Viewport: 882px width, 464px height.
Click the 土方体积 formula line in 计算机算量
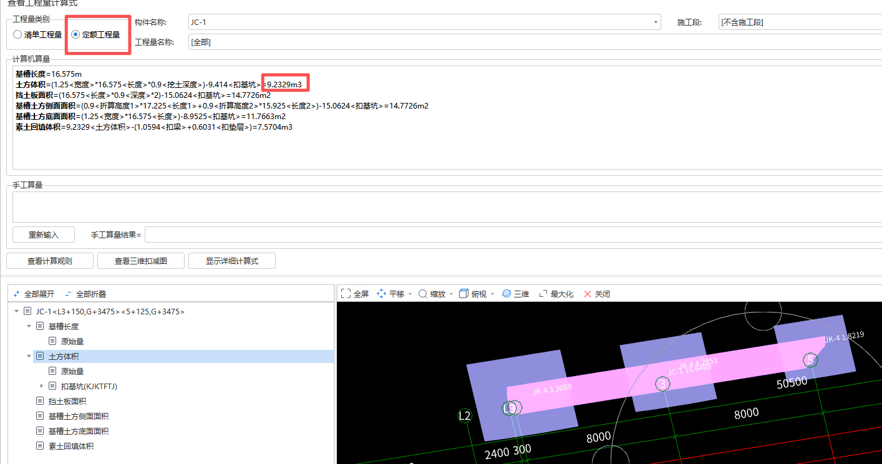point(159,84)
